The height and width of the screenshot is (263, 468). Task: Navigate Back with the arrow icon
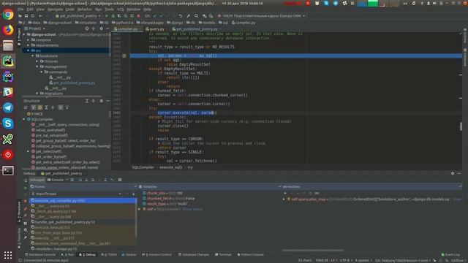pyautogui.click(x=41, y=16)
